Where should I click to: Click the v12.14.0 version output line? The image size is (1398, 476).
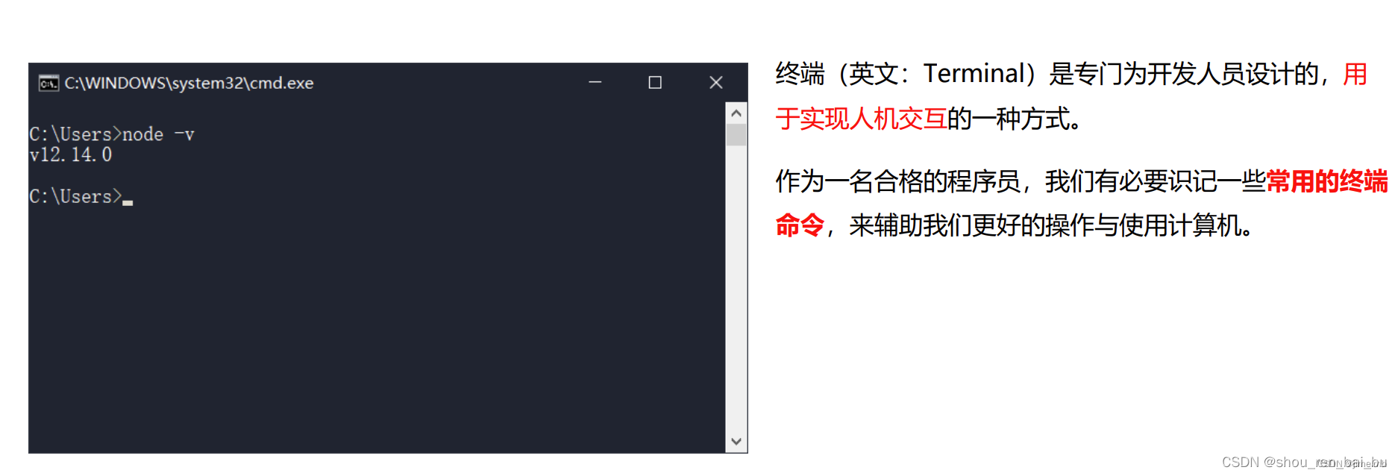pyautogui.click(x=71, y=154)
